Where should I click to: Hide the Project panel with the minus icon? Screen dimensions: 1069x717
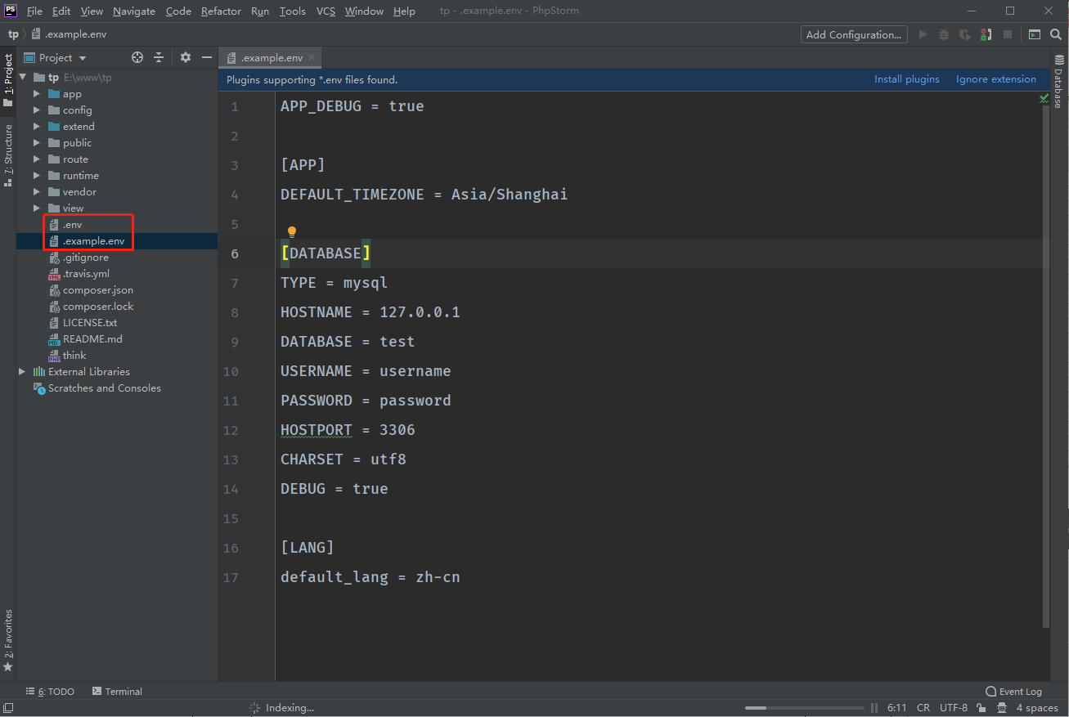[x=207, y=57]
